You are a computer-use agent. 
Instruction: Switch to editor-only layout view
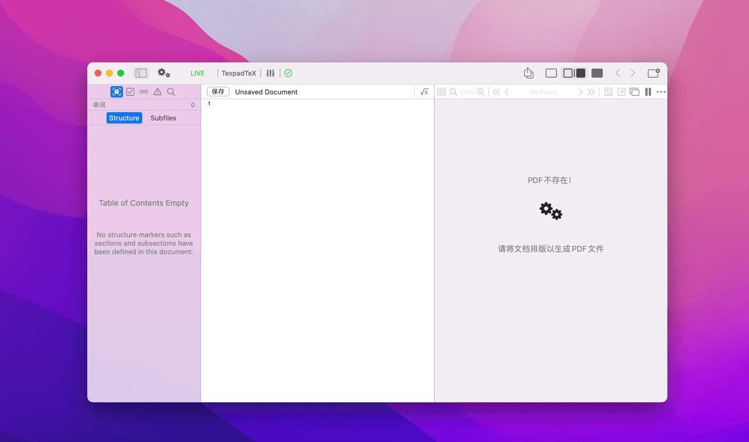pyautogui.click(x=551, y=73)
